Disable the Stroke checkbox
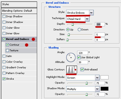This screenshot has height=99, width=121. coord(4,79)
